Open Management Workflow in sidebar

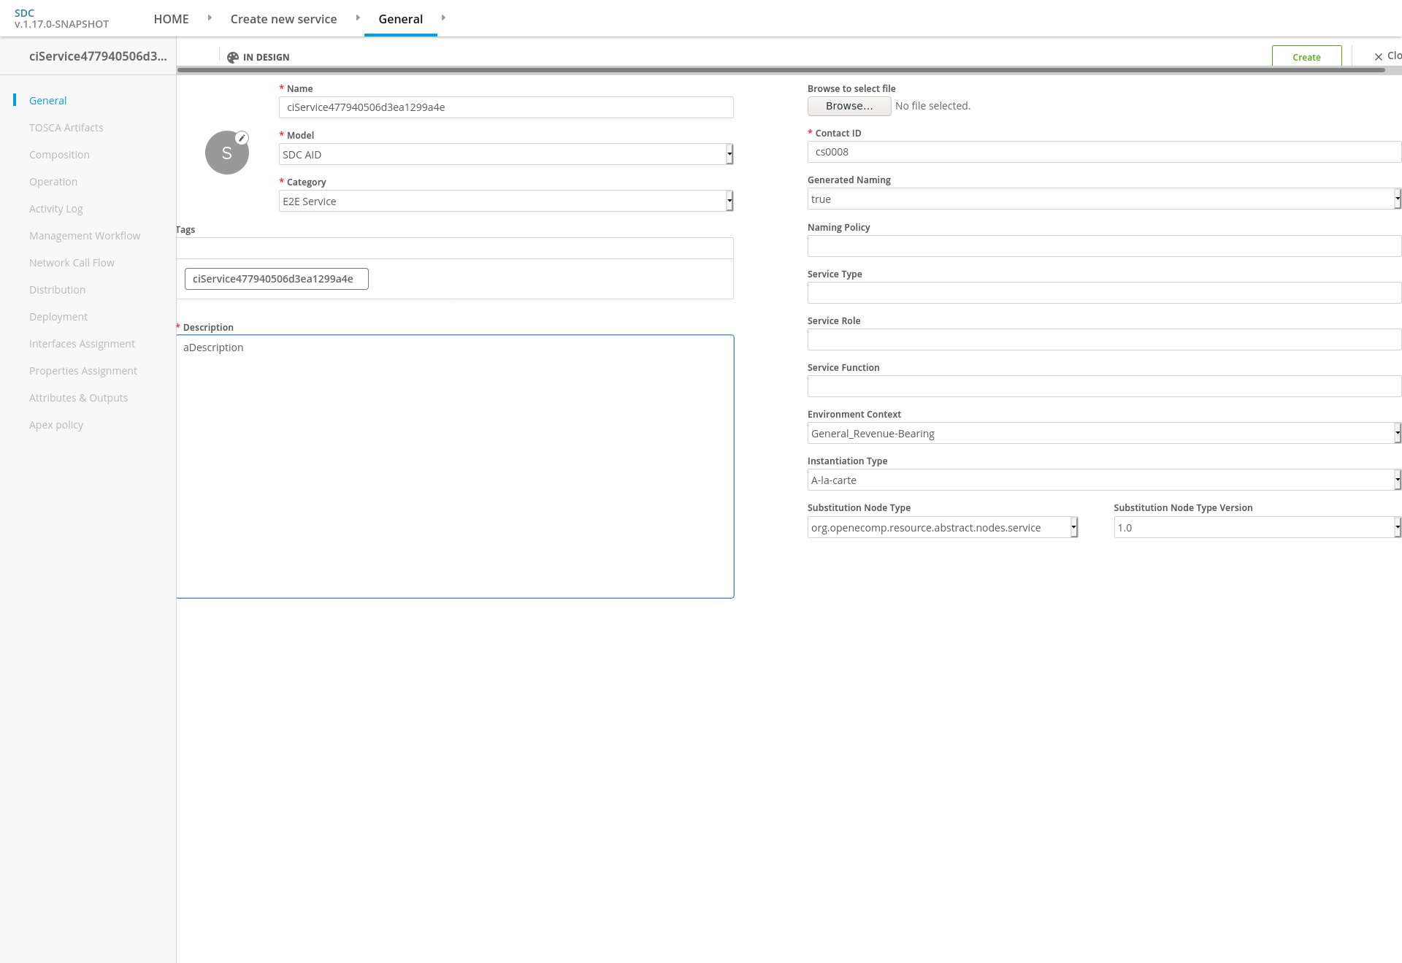coord(85,236)
